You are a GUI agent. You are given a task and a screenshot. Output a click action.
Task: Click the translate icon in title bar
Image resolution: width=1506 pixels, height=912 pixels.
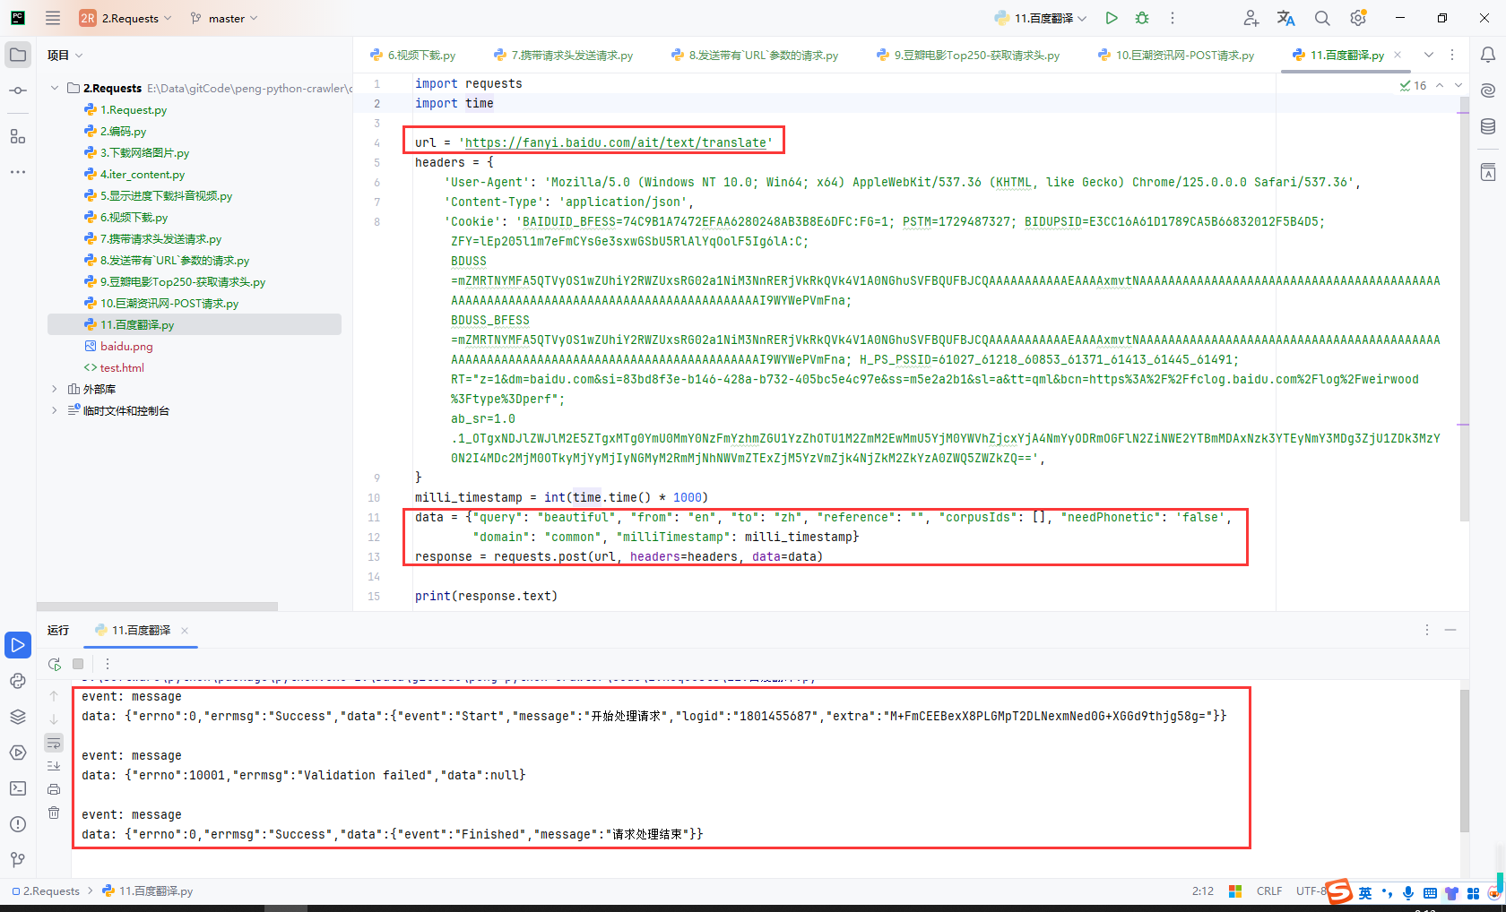[x=1286, y=18]
